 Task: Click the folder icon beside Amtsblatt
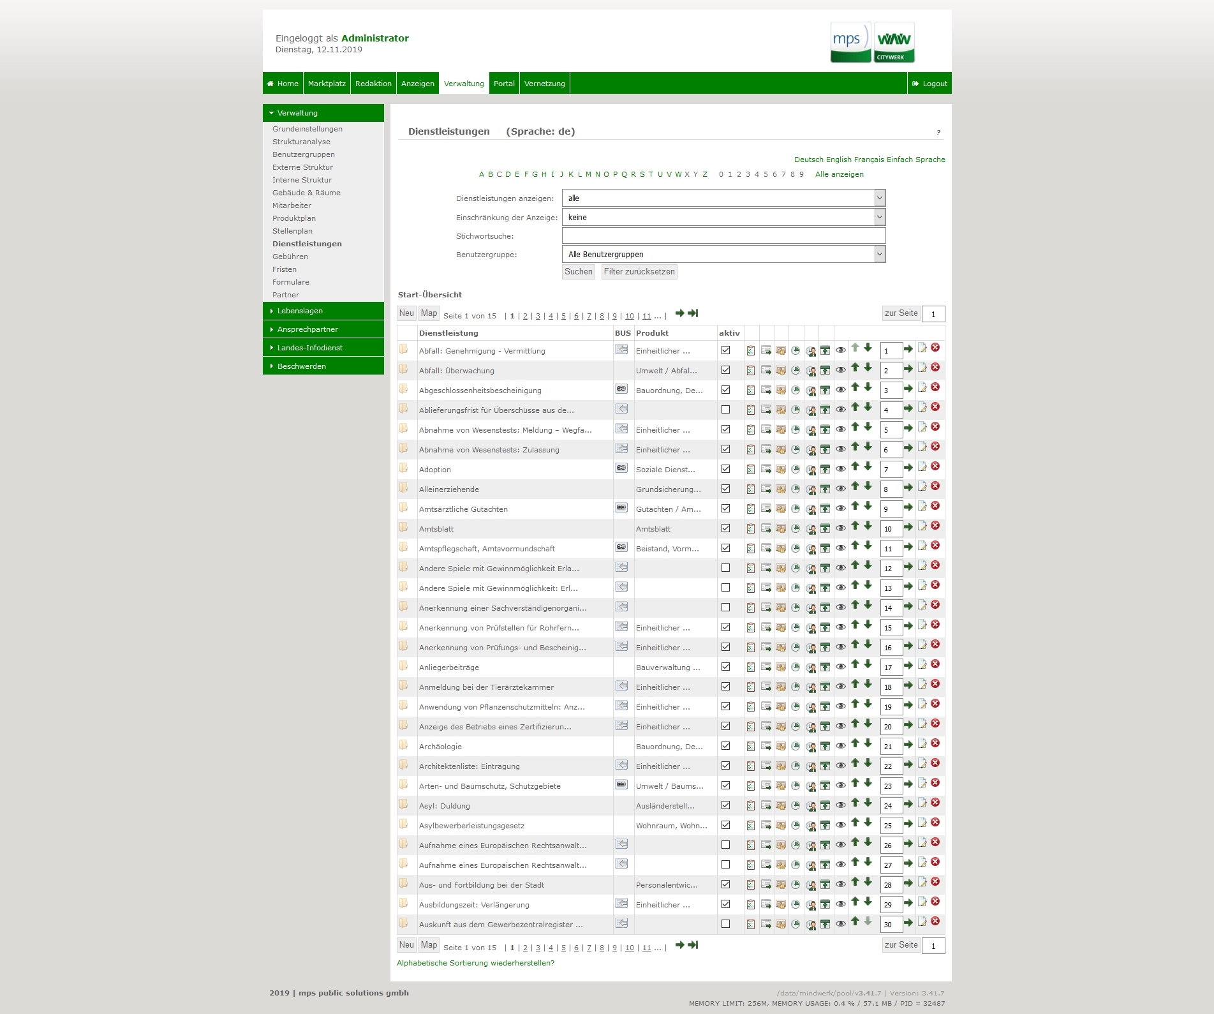[x=403, y=527]
